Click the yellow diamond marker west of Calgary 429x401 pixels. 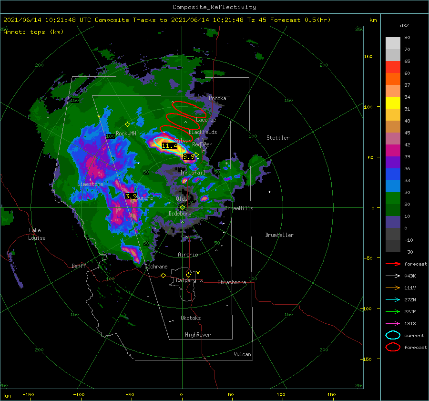click(x=163, y=275)
